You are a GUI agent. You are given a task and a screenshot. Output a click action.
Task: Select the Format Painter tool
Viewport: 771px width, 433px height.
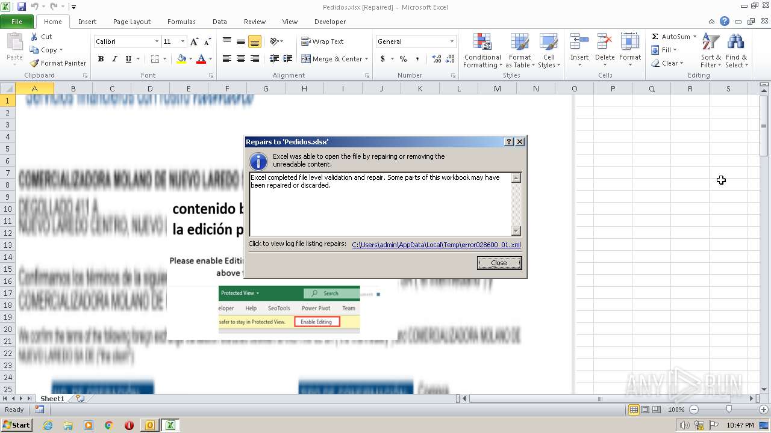[x=58, y=63]
